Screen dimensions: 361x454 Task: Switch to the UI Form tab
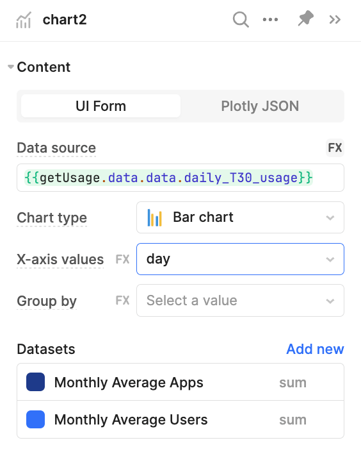click(x=101, y=106)
